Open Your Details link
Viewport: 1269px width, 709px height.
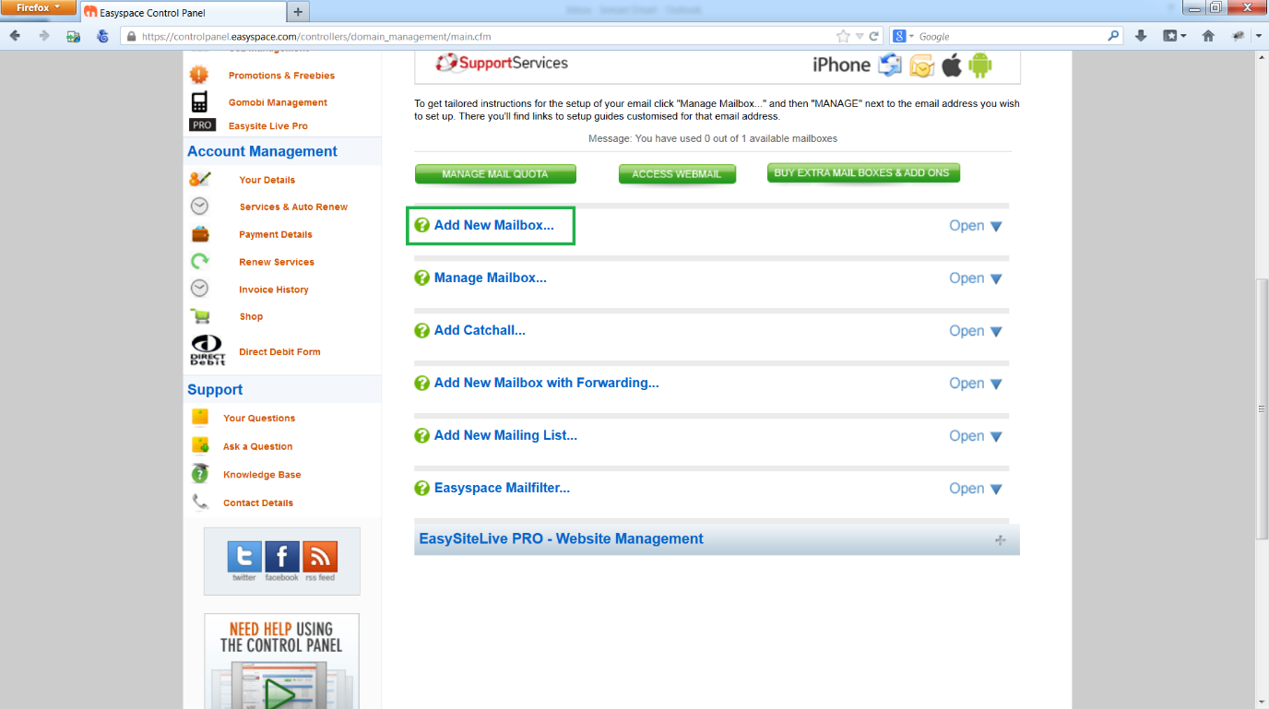click(x=267, y=180)
